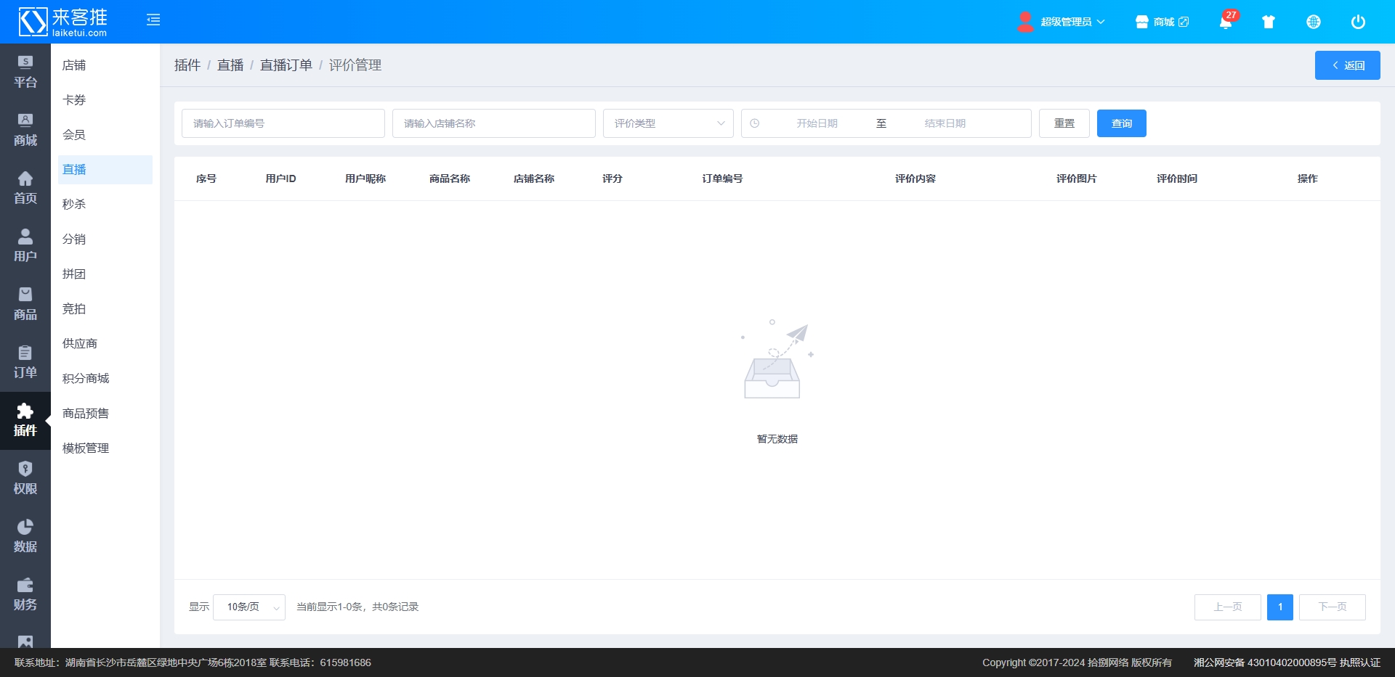
Task: Click the 返回 back button
Action: click(1347, 65)
